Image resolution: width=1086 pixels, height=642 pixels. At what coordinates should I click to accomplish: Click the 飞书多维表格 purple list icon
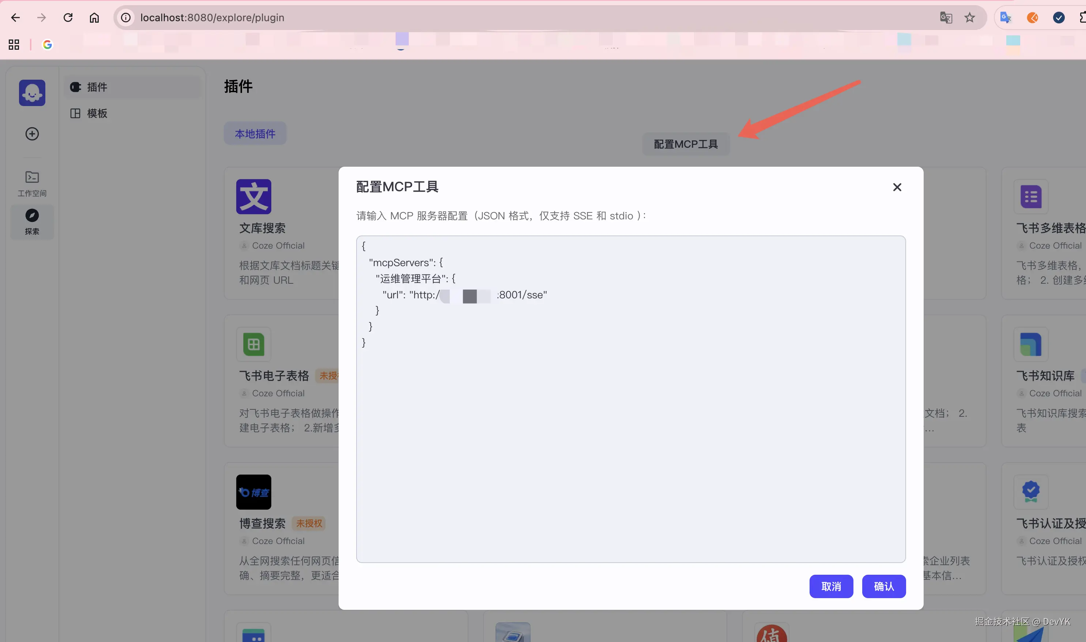coord(1031,196)
